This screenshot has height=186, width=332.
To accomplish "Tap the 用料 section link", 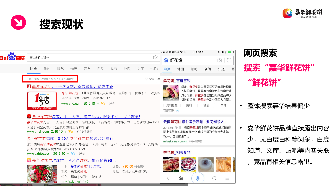I will click(x=189, y=106).
